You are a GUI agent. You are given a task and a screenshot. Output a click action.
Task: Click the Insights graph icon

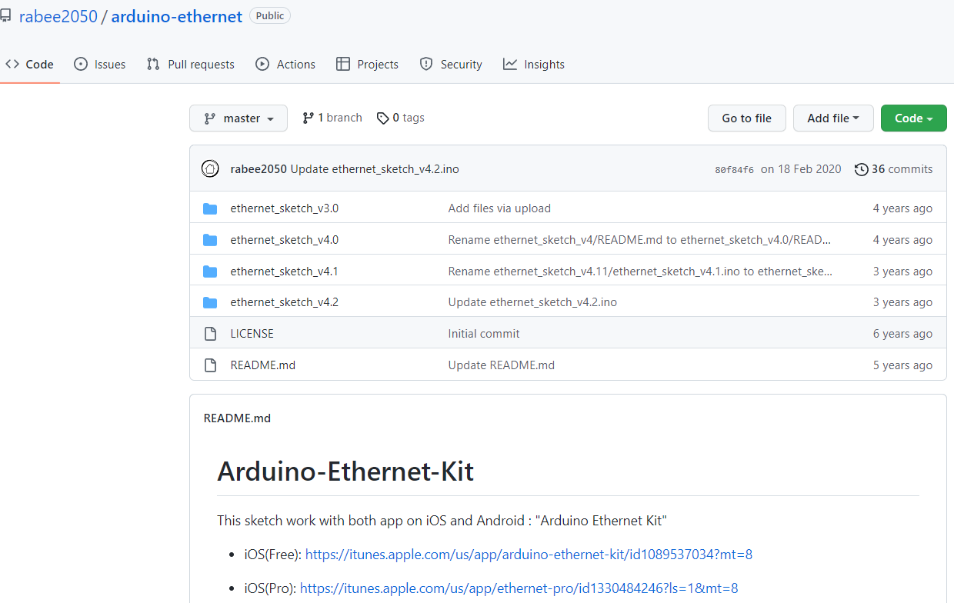(x=510, y=64)
